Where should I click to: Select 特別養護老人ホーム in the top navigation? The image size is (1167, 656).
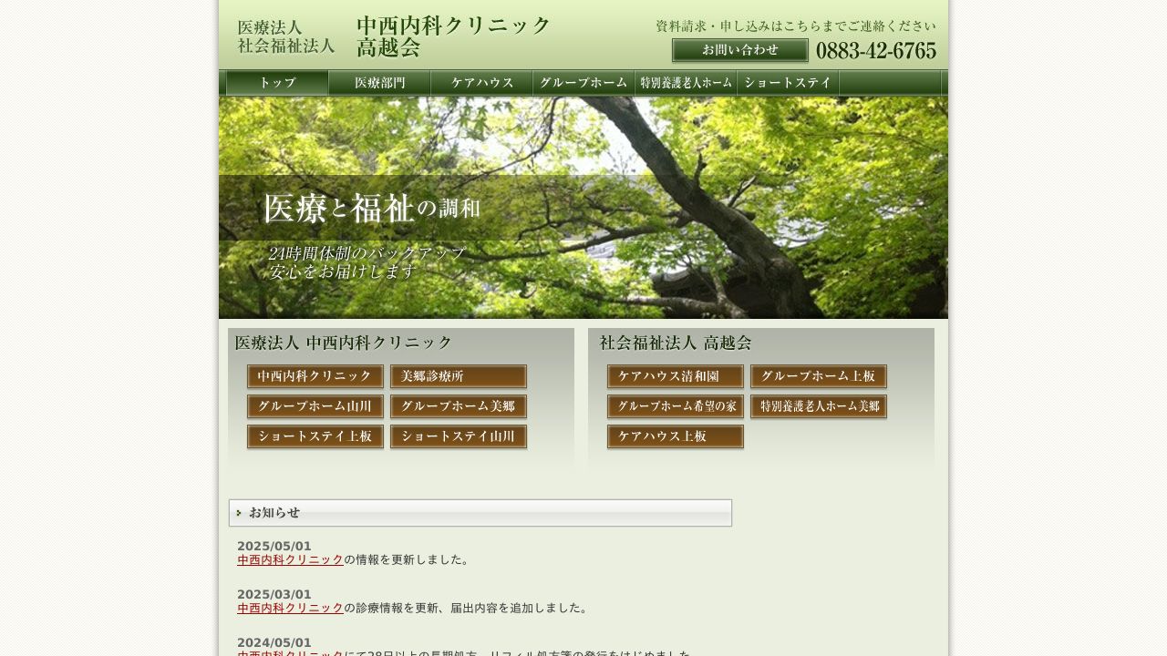685,83
